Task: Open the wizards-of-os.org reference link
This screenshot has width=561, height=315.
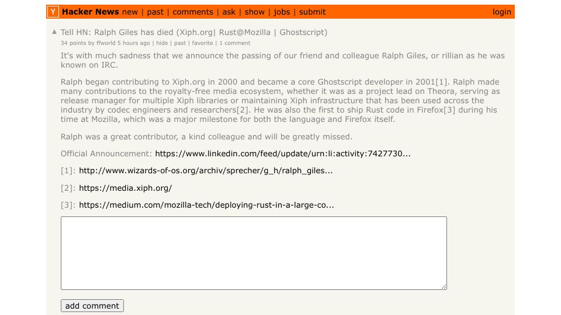Action: (206, 171)
